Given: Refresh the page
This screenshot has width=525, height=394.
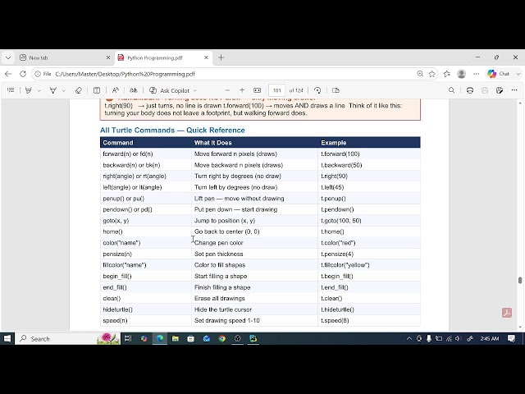Looking at the screenshot, I should point(23,74).
